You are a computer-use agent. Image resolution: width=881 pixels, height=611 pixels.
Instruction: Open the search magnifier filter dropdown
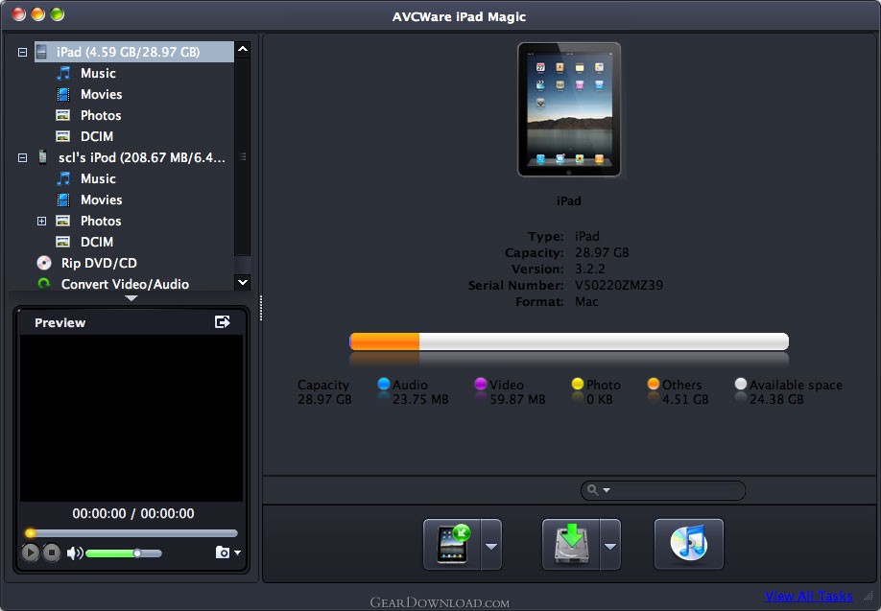pos(599,490)
